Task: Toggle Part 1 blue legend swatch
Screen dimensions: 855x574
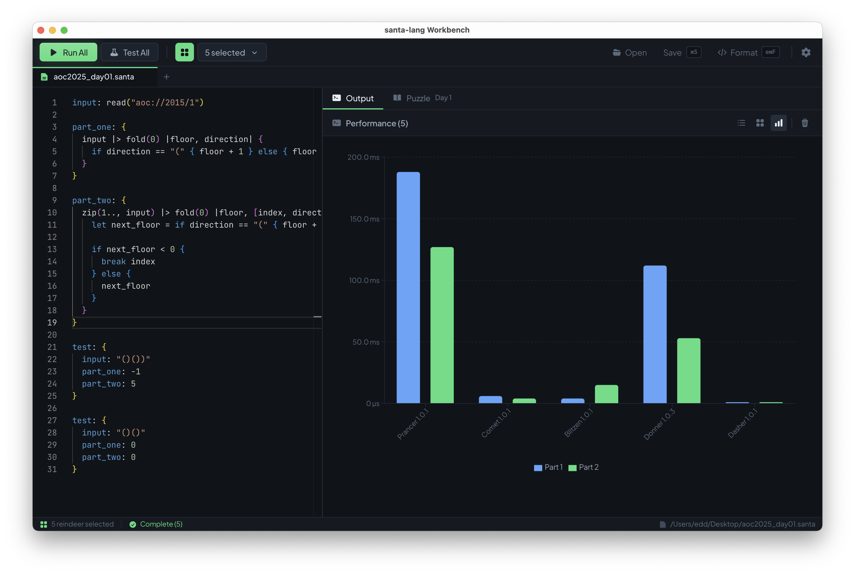Action: (538, 467)
